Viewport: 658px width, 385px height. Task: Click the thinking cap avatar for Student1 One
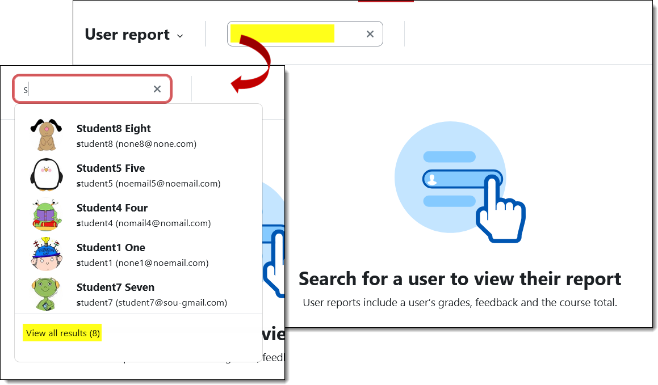[46, 254]
